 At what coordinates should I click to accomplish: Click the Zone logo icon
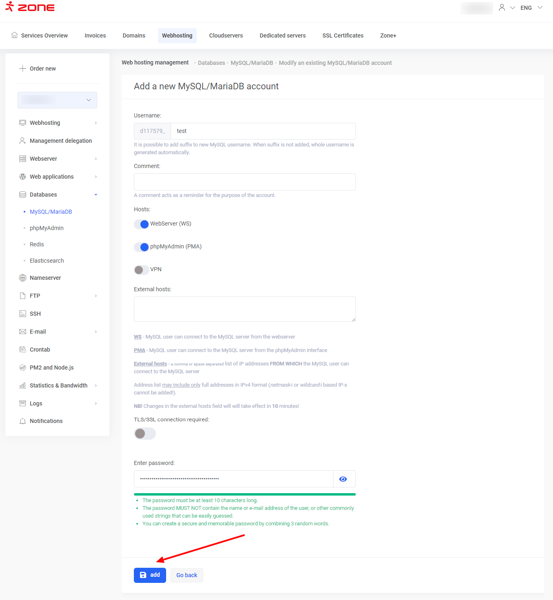pos(9,7)
